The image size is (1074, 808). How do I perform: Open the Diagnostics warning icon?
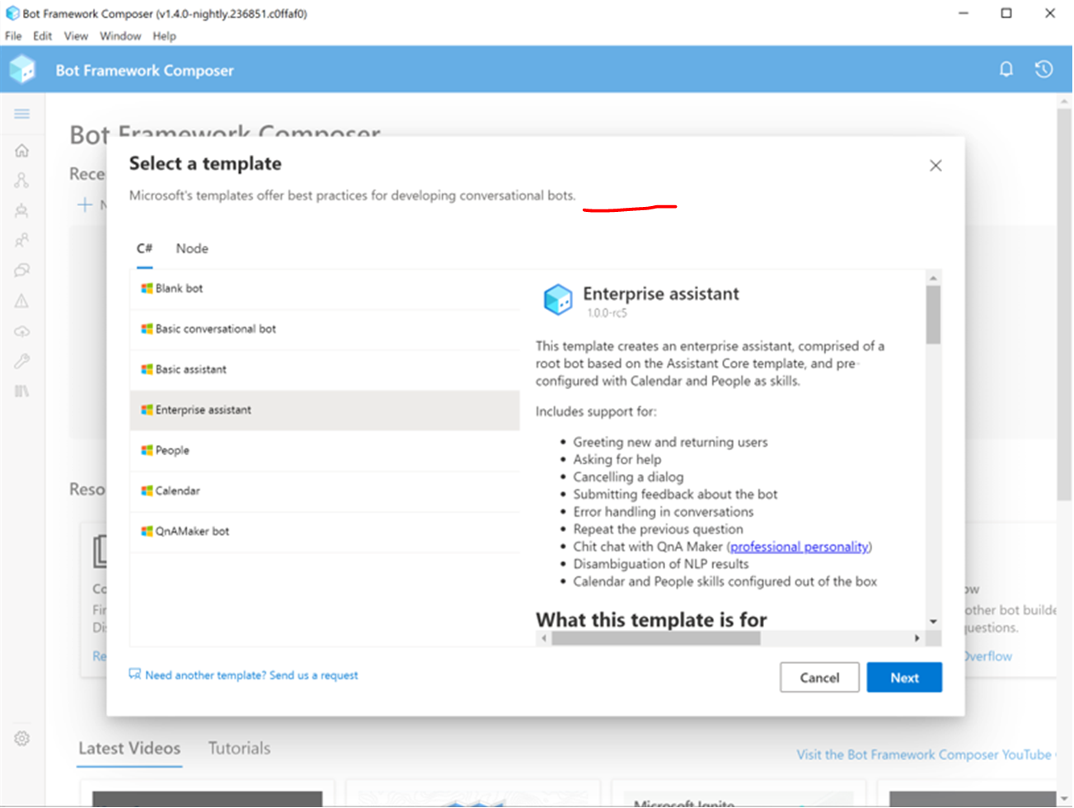coord(22,301)
